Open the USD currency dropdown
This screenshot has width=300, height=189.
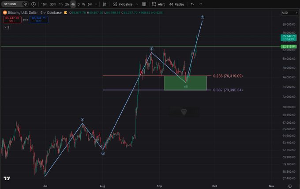(x=290, y=13)
